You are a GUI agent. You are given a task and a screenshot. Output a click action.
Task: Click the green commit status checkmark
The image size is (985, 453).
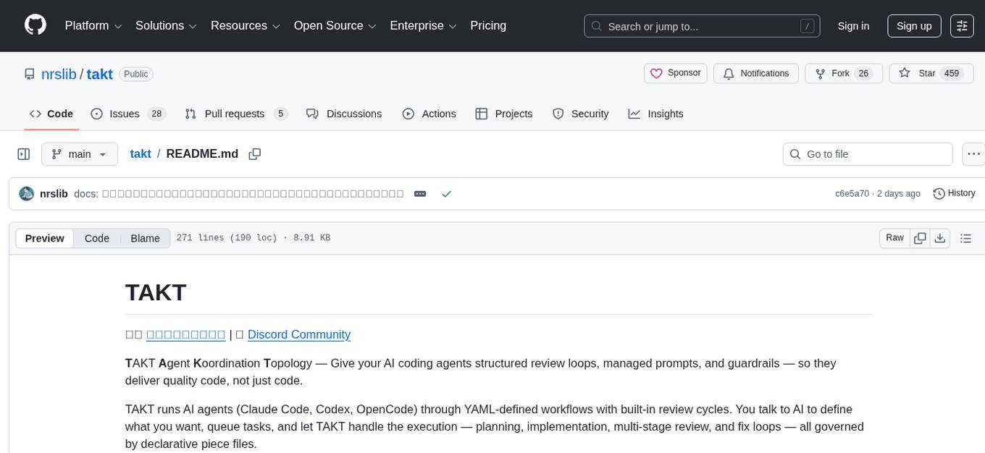447,194
